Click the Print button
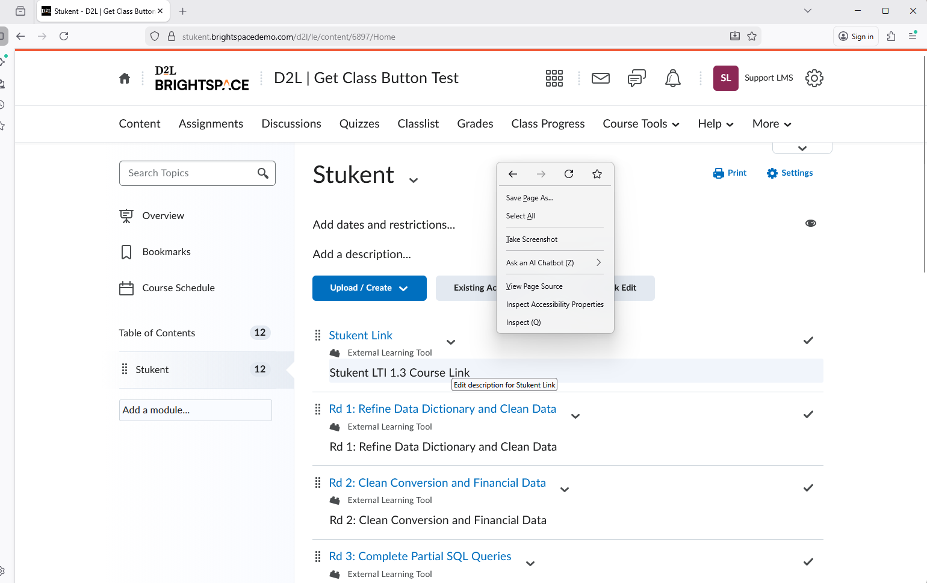 click(730, 173)
